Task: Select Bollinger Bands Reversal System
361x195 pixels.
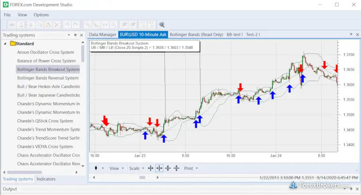Action: 48,78
